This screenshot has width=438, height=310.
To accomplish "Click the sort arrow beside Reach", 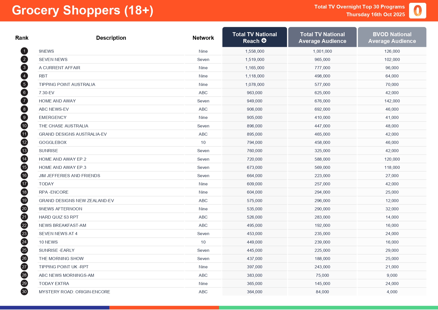I will click(264, 41).
